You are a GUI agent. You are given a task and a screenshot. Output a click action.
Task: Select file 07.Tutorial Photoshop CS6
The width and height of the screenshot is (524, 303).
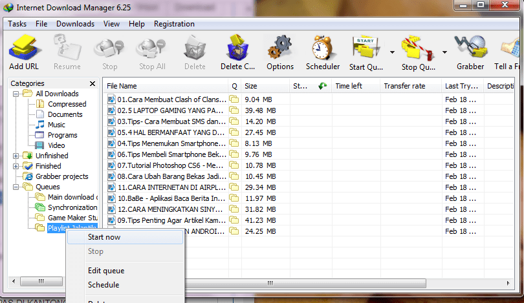tap(169, 165)
